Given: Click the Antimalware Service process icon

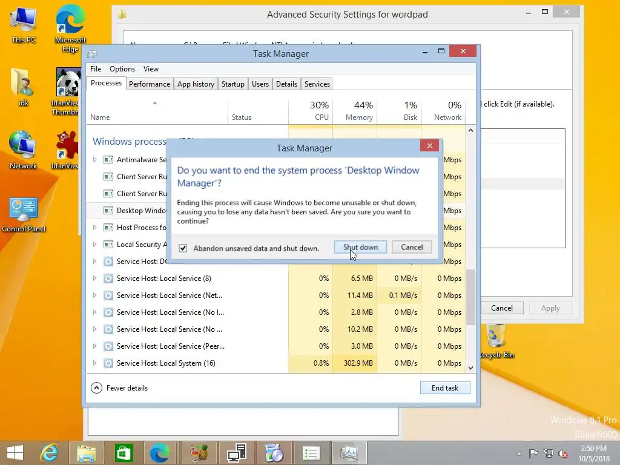Looking at the screenshot, I should coord(108,160).
